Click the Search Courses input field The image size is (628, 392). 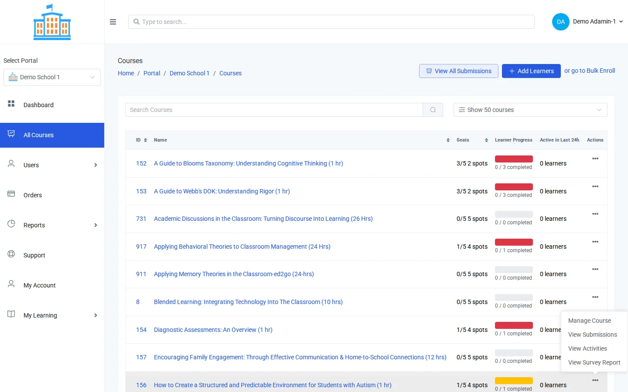pos(274,110)
